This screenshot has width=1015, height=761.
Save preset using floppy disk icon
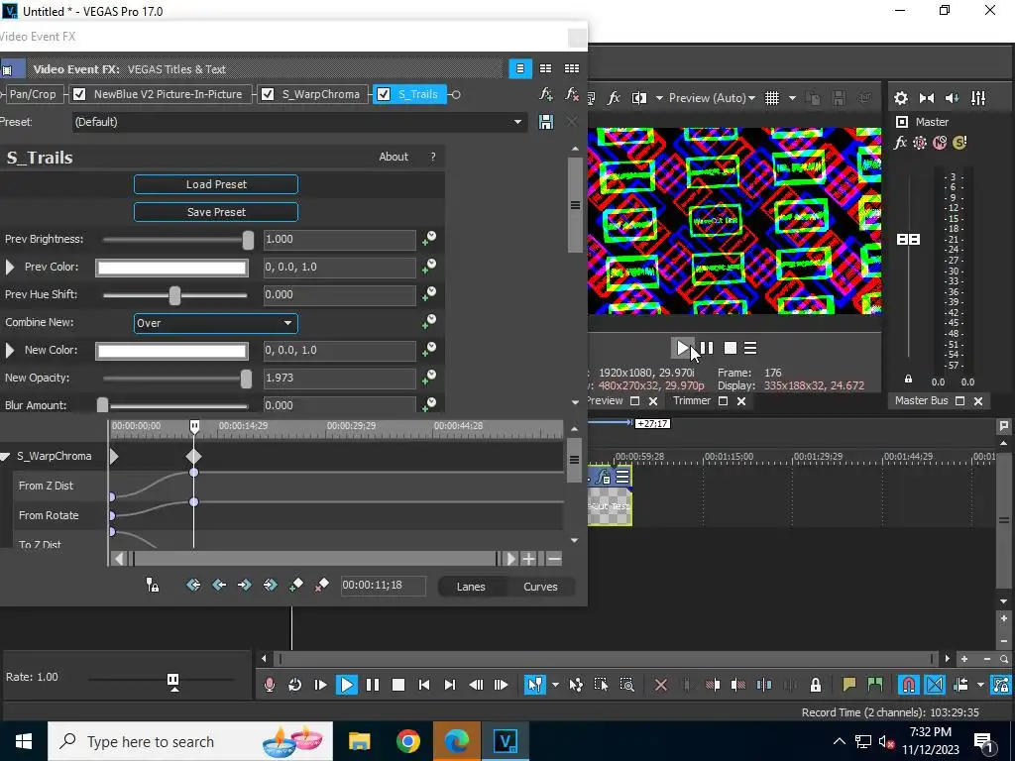546,122
